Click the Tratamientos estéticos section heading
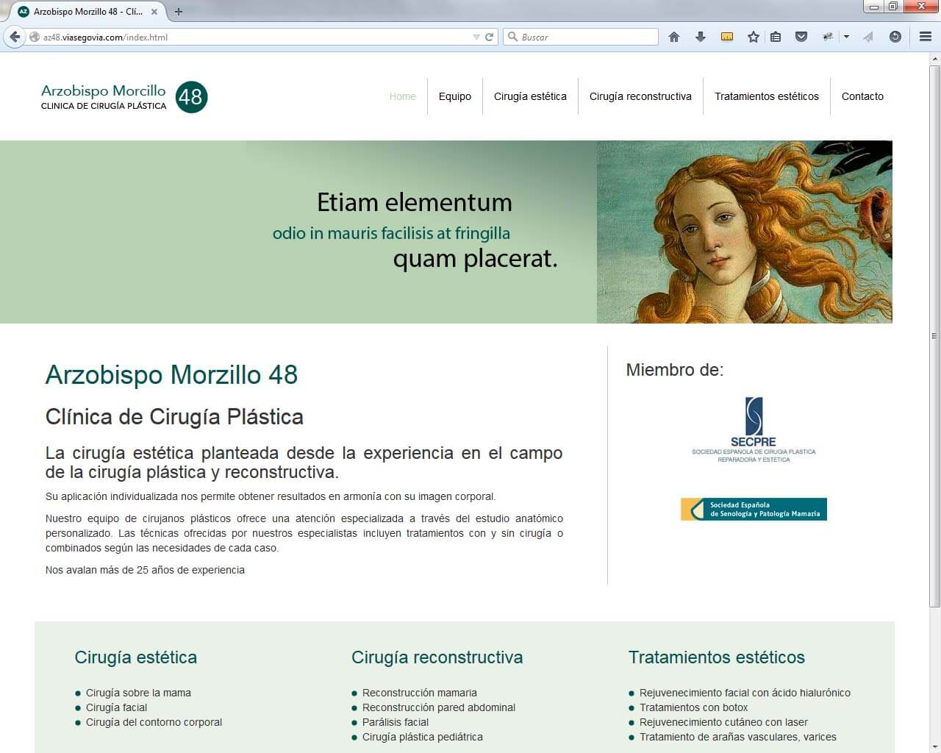Screen dimensions: 941x753 [x=717, y=657]
